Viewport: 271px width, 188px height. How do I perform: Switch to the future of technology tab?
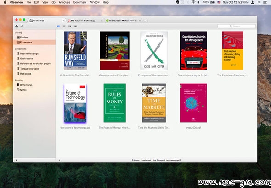[85, 21]
